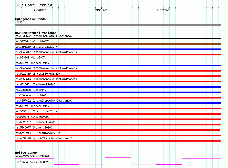The width and height of the screenshot is (228, 168).
Task: Open variant esv32736 (deSmith2007) label
Action: (32, 41)
